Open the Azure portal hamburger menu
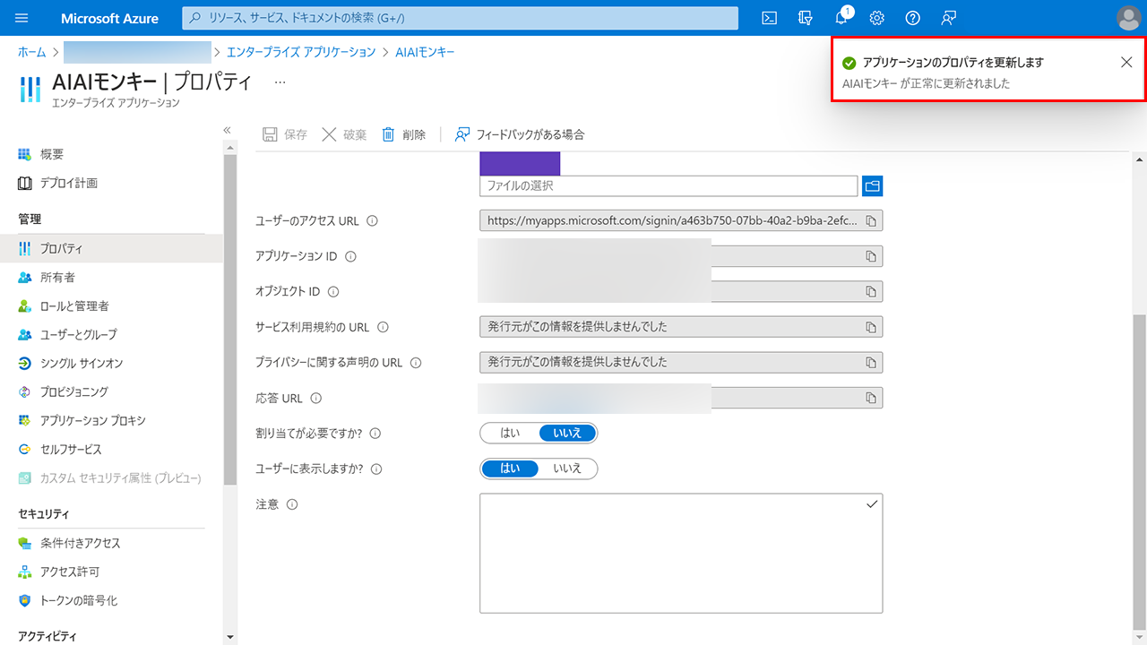Image resolution: width=1147 pixels, height=645 pixels. click(x=22, y=18)
